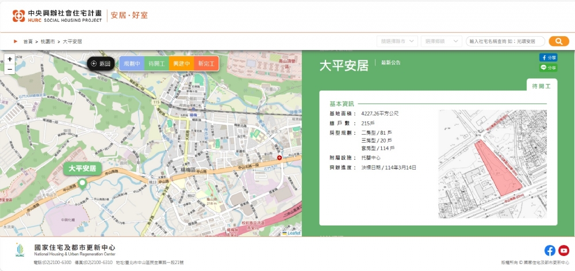Open the 最新公告 link

click(391, 63)
